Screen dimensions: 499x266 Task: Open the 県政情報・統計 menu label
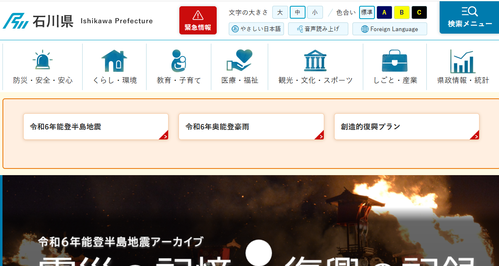(x=463, y=81)
